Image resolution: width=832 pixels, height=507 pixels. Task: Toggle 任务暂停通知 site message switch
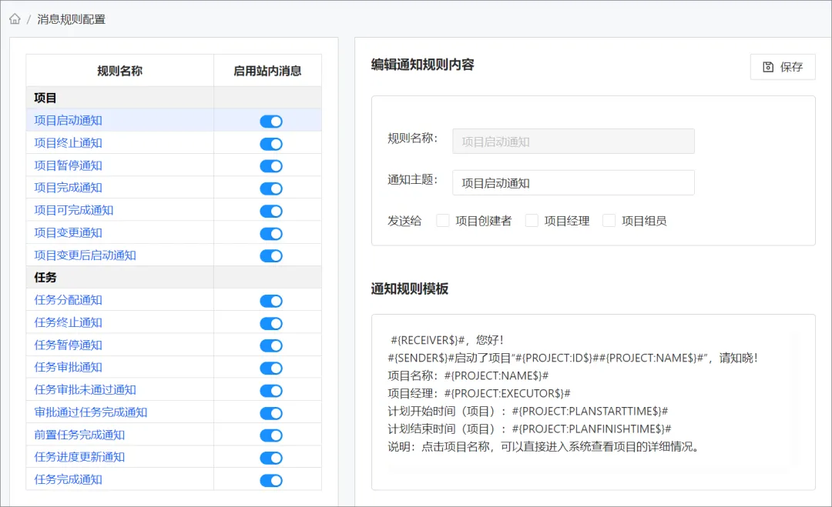[271, 345]
